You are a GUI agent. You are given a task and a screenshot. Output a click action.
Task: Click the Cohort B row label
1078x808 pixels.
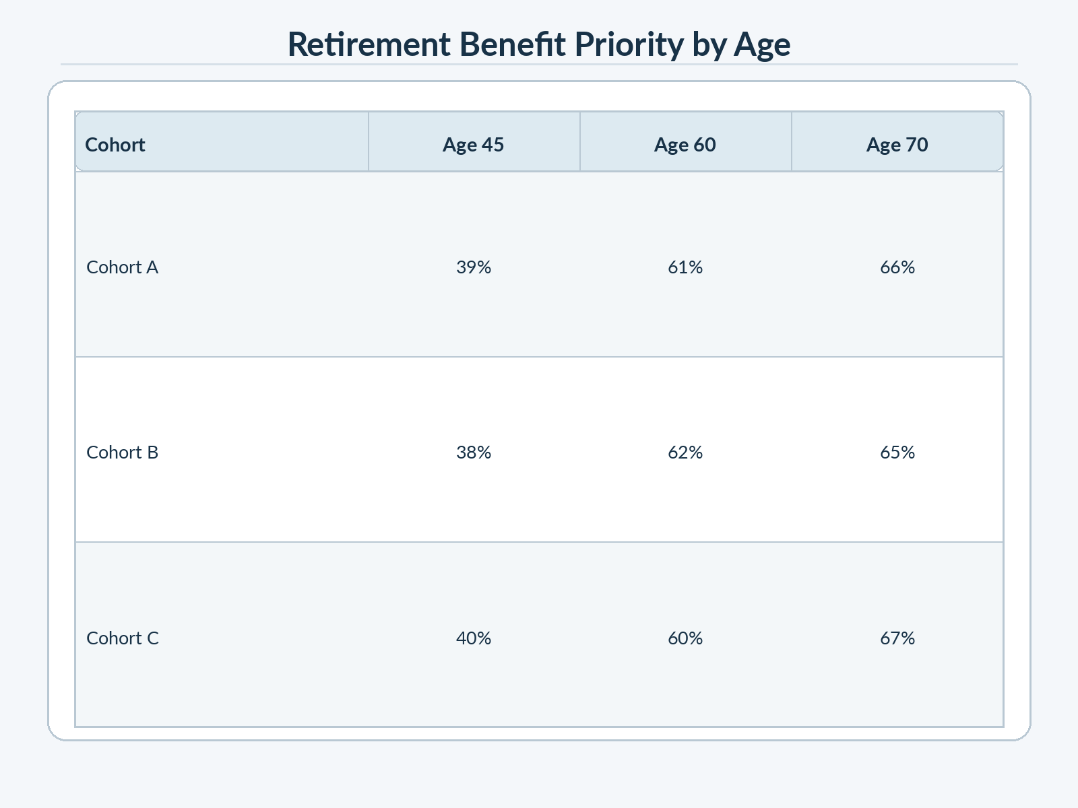tap(123, 452)
